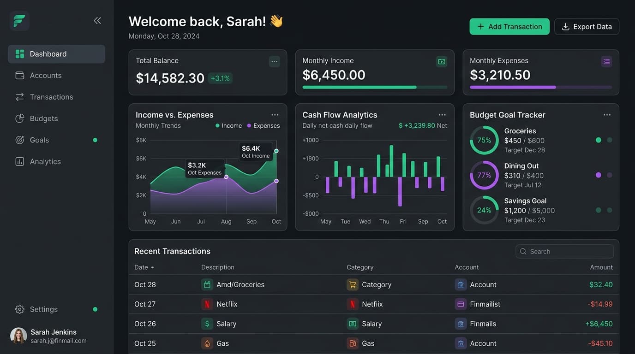Navigate to Budgets
635x354 pixels.
(44, 118)
